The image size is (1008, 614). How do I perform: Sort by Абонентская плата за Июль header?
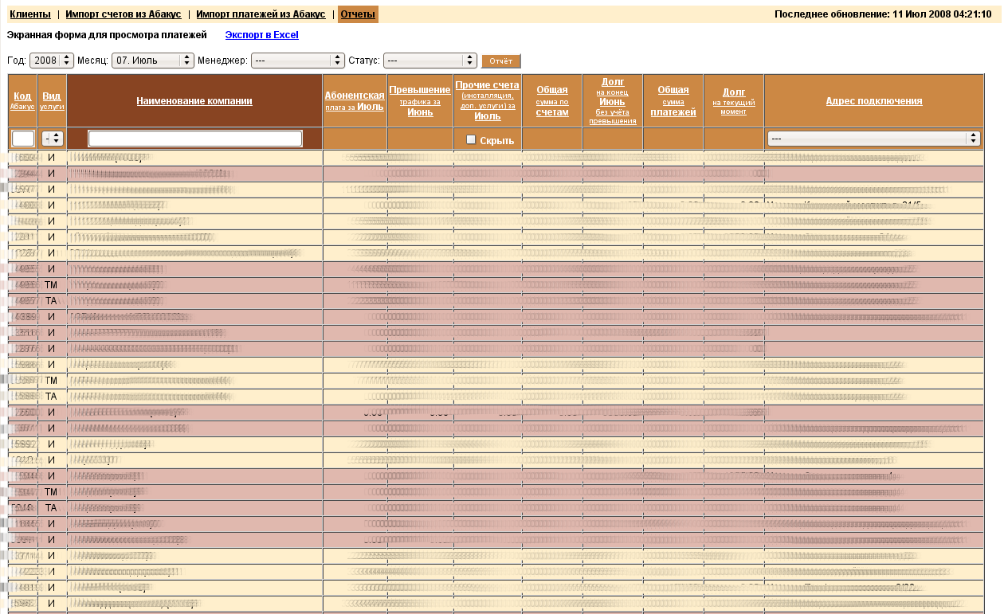[355, 101]
